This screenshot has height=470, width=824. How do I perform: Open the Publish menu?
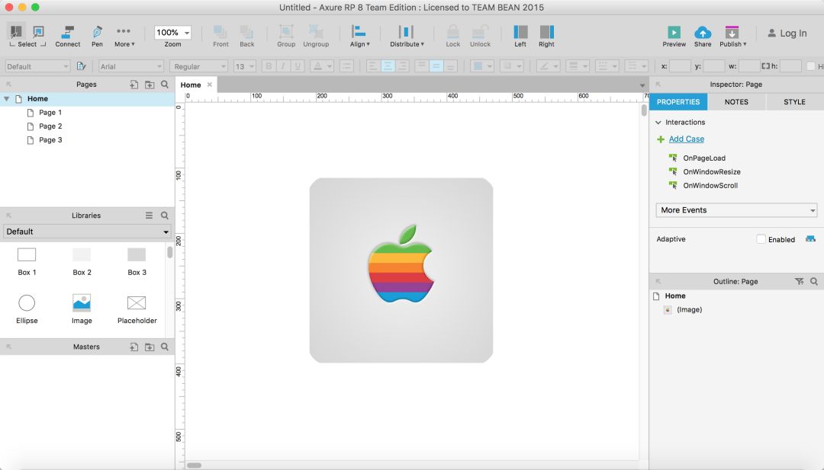732,37
